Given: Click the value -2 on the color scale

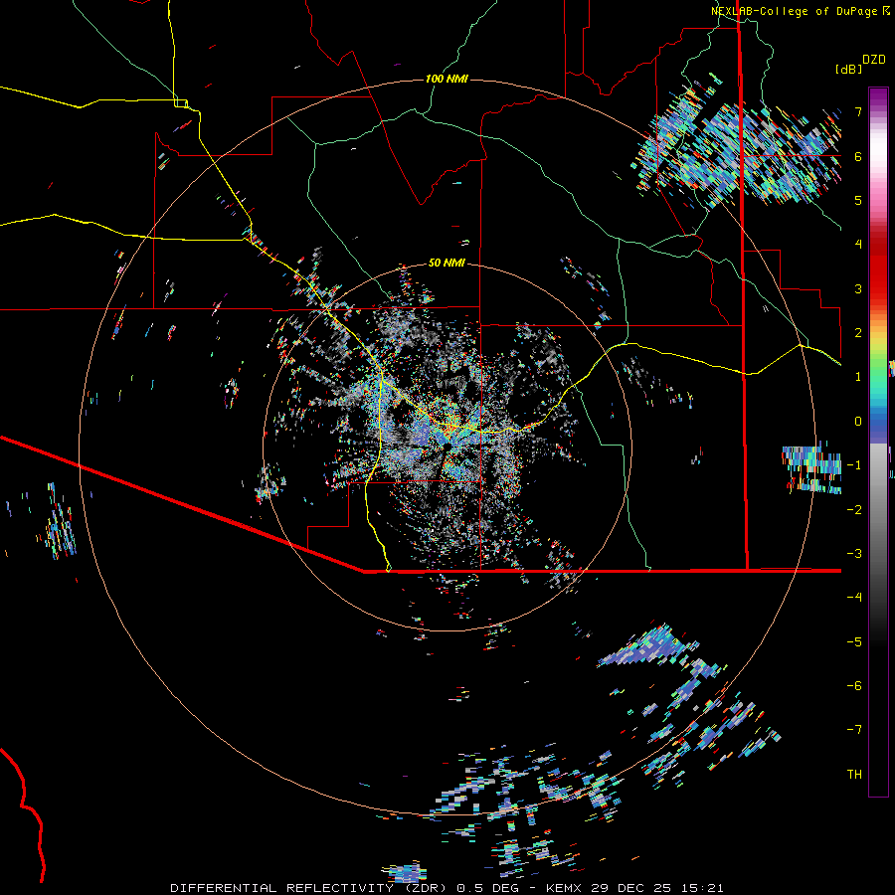Looking at the screenshot, I should (x=854, y=510).
